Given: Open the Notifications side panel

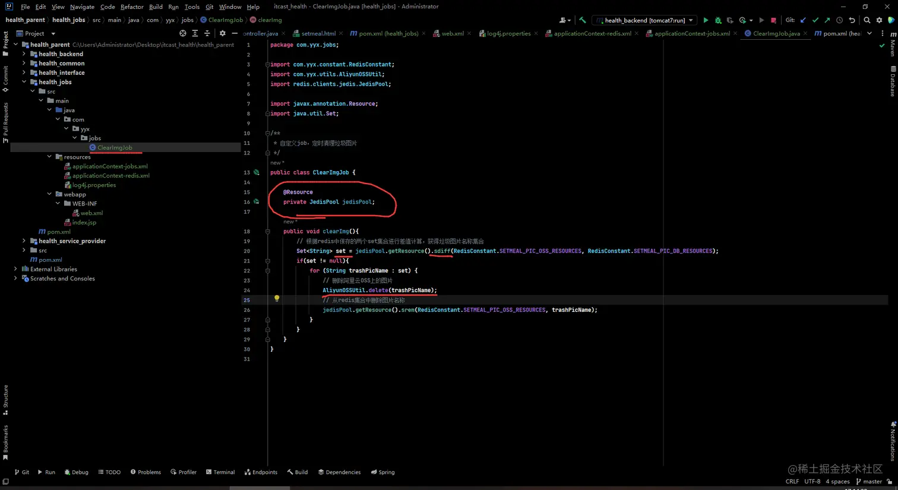Looking at the screenshot, I should coord(893,441).
